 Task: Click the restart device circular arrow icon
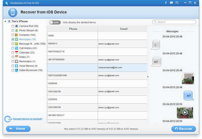point(8,119)
